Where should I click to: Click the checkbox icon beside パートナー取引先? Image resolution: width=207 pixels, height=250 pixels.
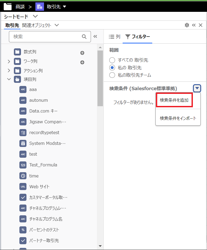23,241
